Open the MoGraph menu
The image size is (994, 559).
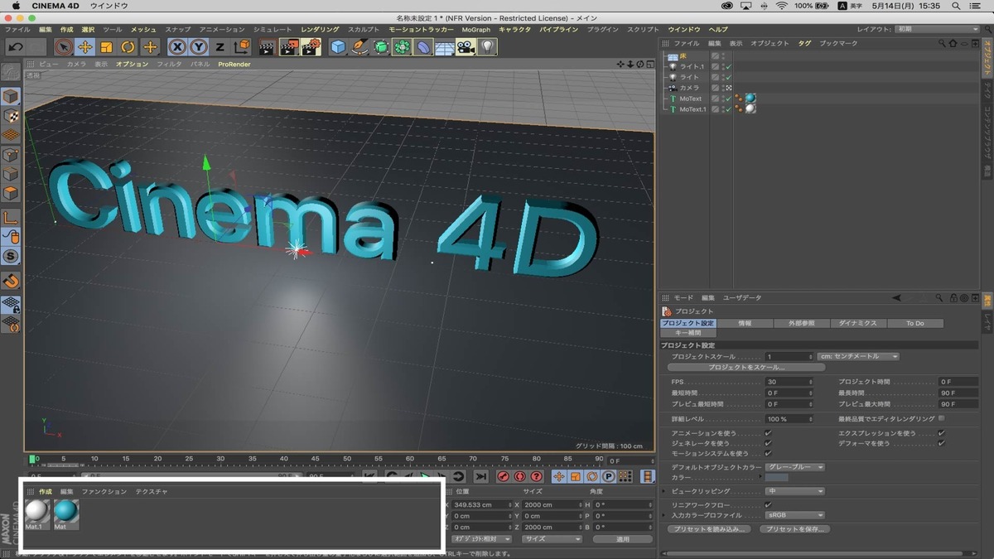click(476, 30)
